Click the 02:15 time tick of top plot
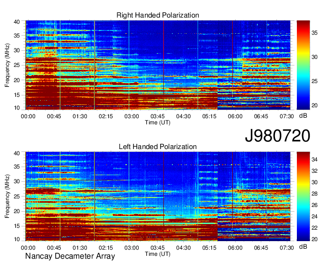Screen dimensions: 323x262 [x=105, y=116]
